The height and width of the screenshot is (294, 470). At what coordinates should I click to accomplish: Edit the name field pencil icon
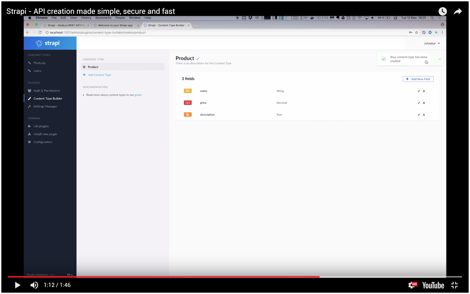[419, 91]
